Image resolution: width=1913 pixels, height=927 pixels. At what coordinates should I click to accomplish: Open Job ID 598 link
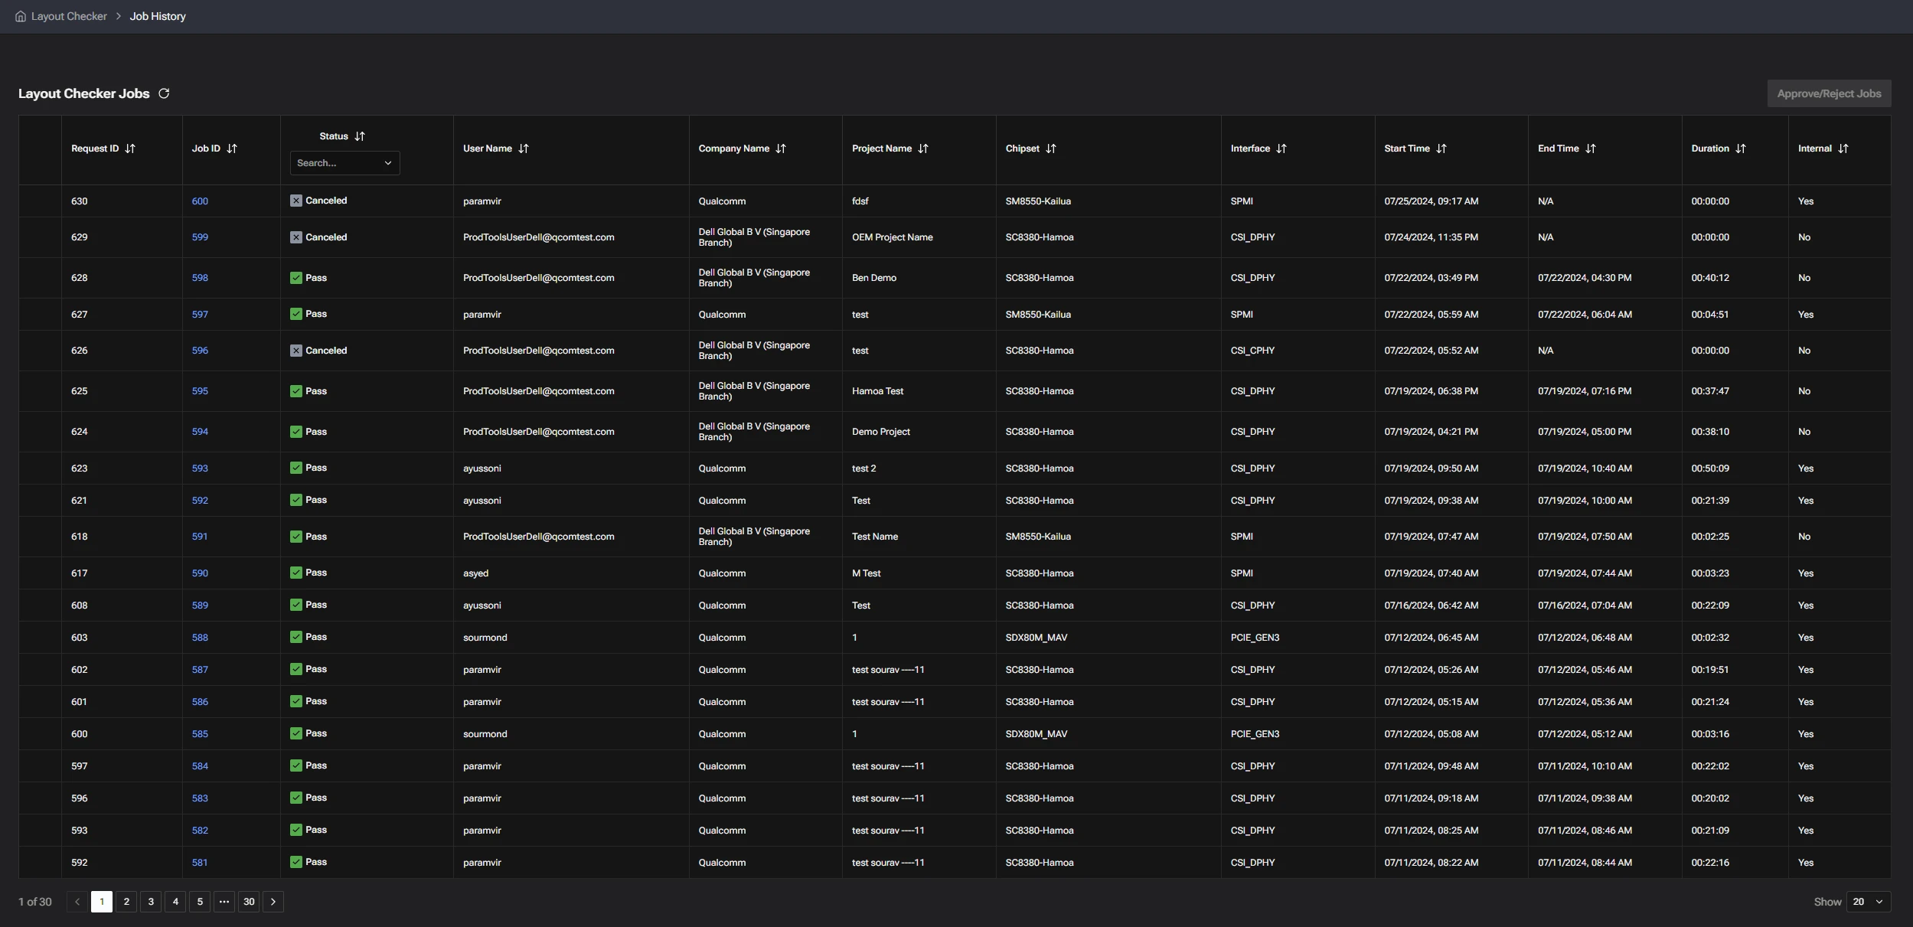[x=200, y=278]
